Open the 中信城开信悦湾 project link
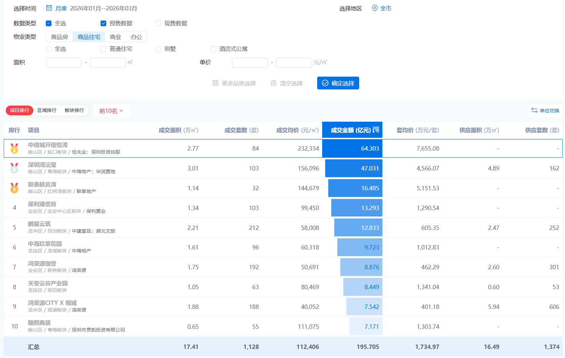This screenshot has height=358, width=565. (x=48, y=145)
